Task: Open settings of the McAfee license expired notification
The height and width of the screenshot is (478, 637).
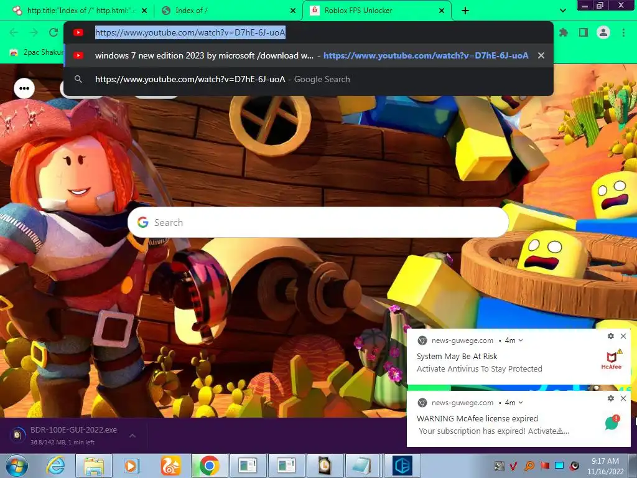Action: pyautogui.click(x=611, y=398)
